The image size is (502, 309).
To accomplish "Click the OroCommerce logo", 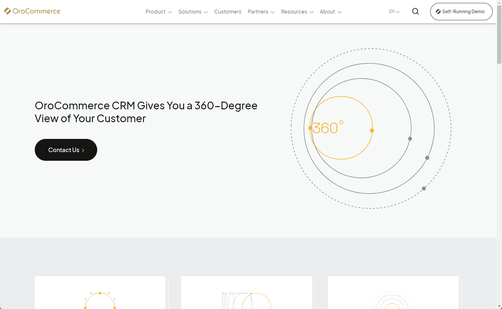I will tap(32, 11).
